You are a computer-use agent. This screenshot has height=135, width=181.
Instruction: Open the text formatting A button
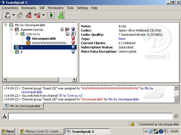click(x=5, y=116)
